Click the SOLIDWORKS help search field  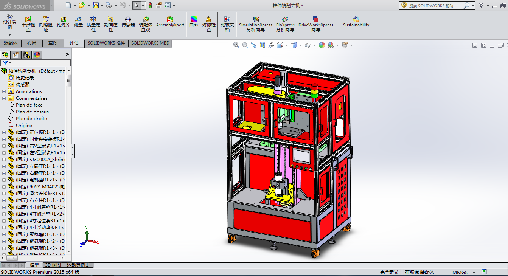(x=435, y=6)
